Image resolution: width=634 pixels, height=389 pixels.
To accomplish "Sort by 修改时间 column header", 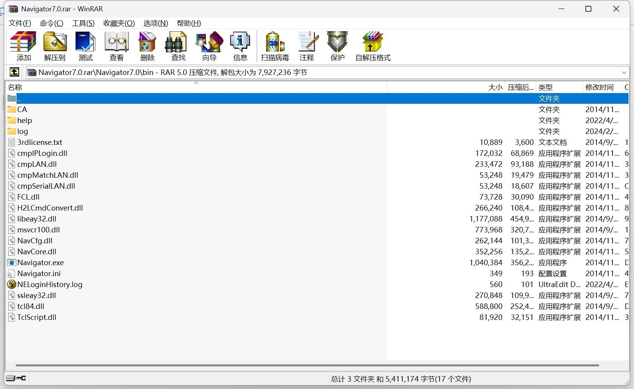I will [x=602, y=87].
